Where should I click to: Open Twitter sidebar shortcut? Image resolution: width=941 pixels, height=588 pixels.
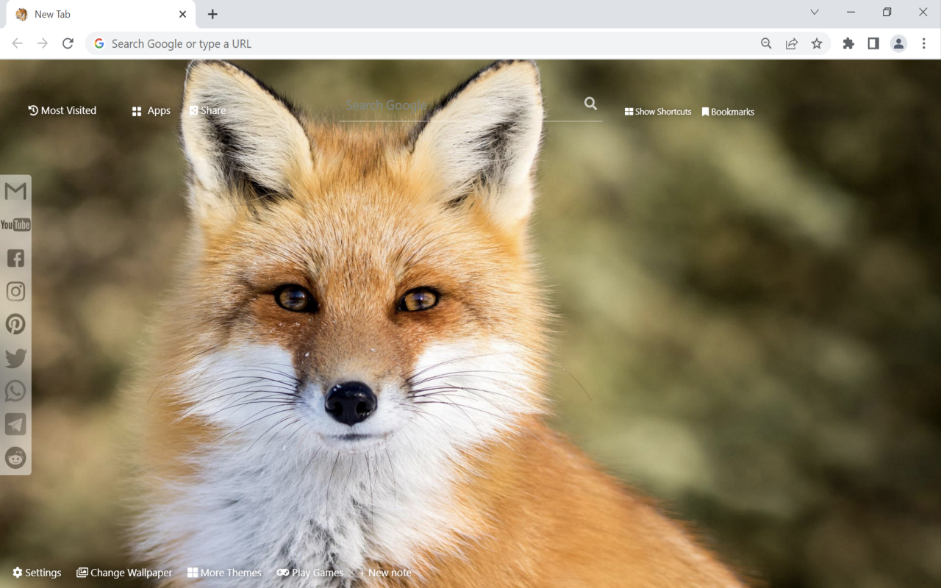[x=15, y=358]
